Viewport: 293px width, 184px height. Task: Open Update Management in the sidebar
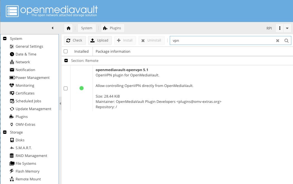[x=33, y=109]
